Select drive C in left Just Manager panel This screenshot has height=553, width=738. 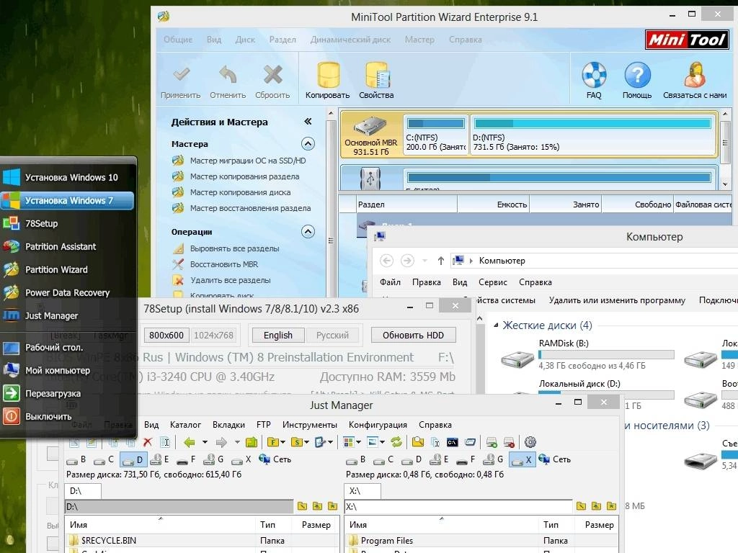pos(105,459)
